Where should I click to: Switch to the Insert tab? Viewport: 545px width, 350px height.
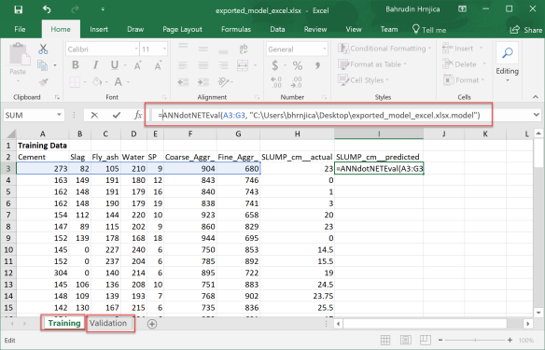click(x=99, y=29)
